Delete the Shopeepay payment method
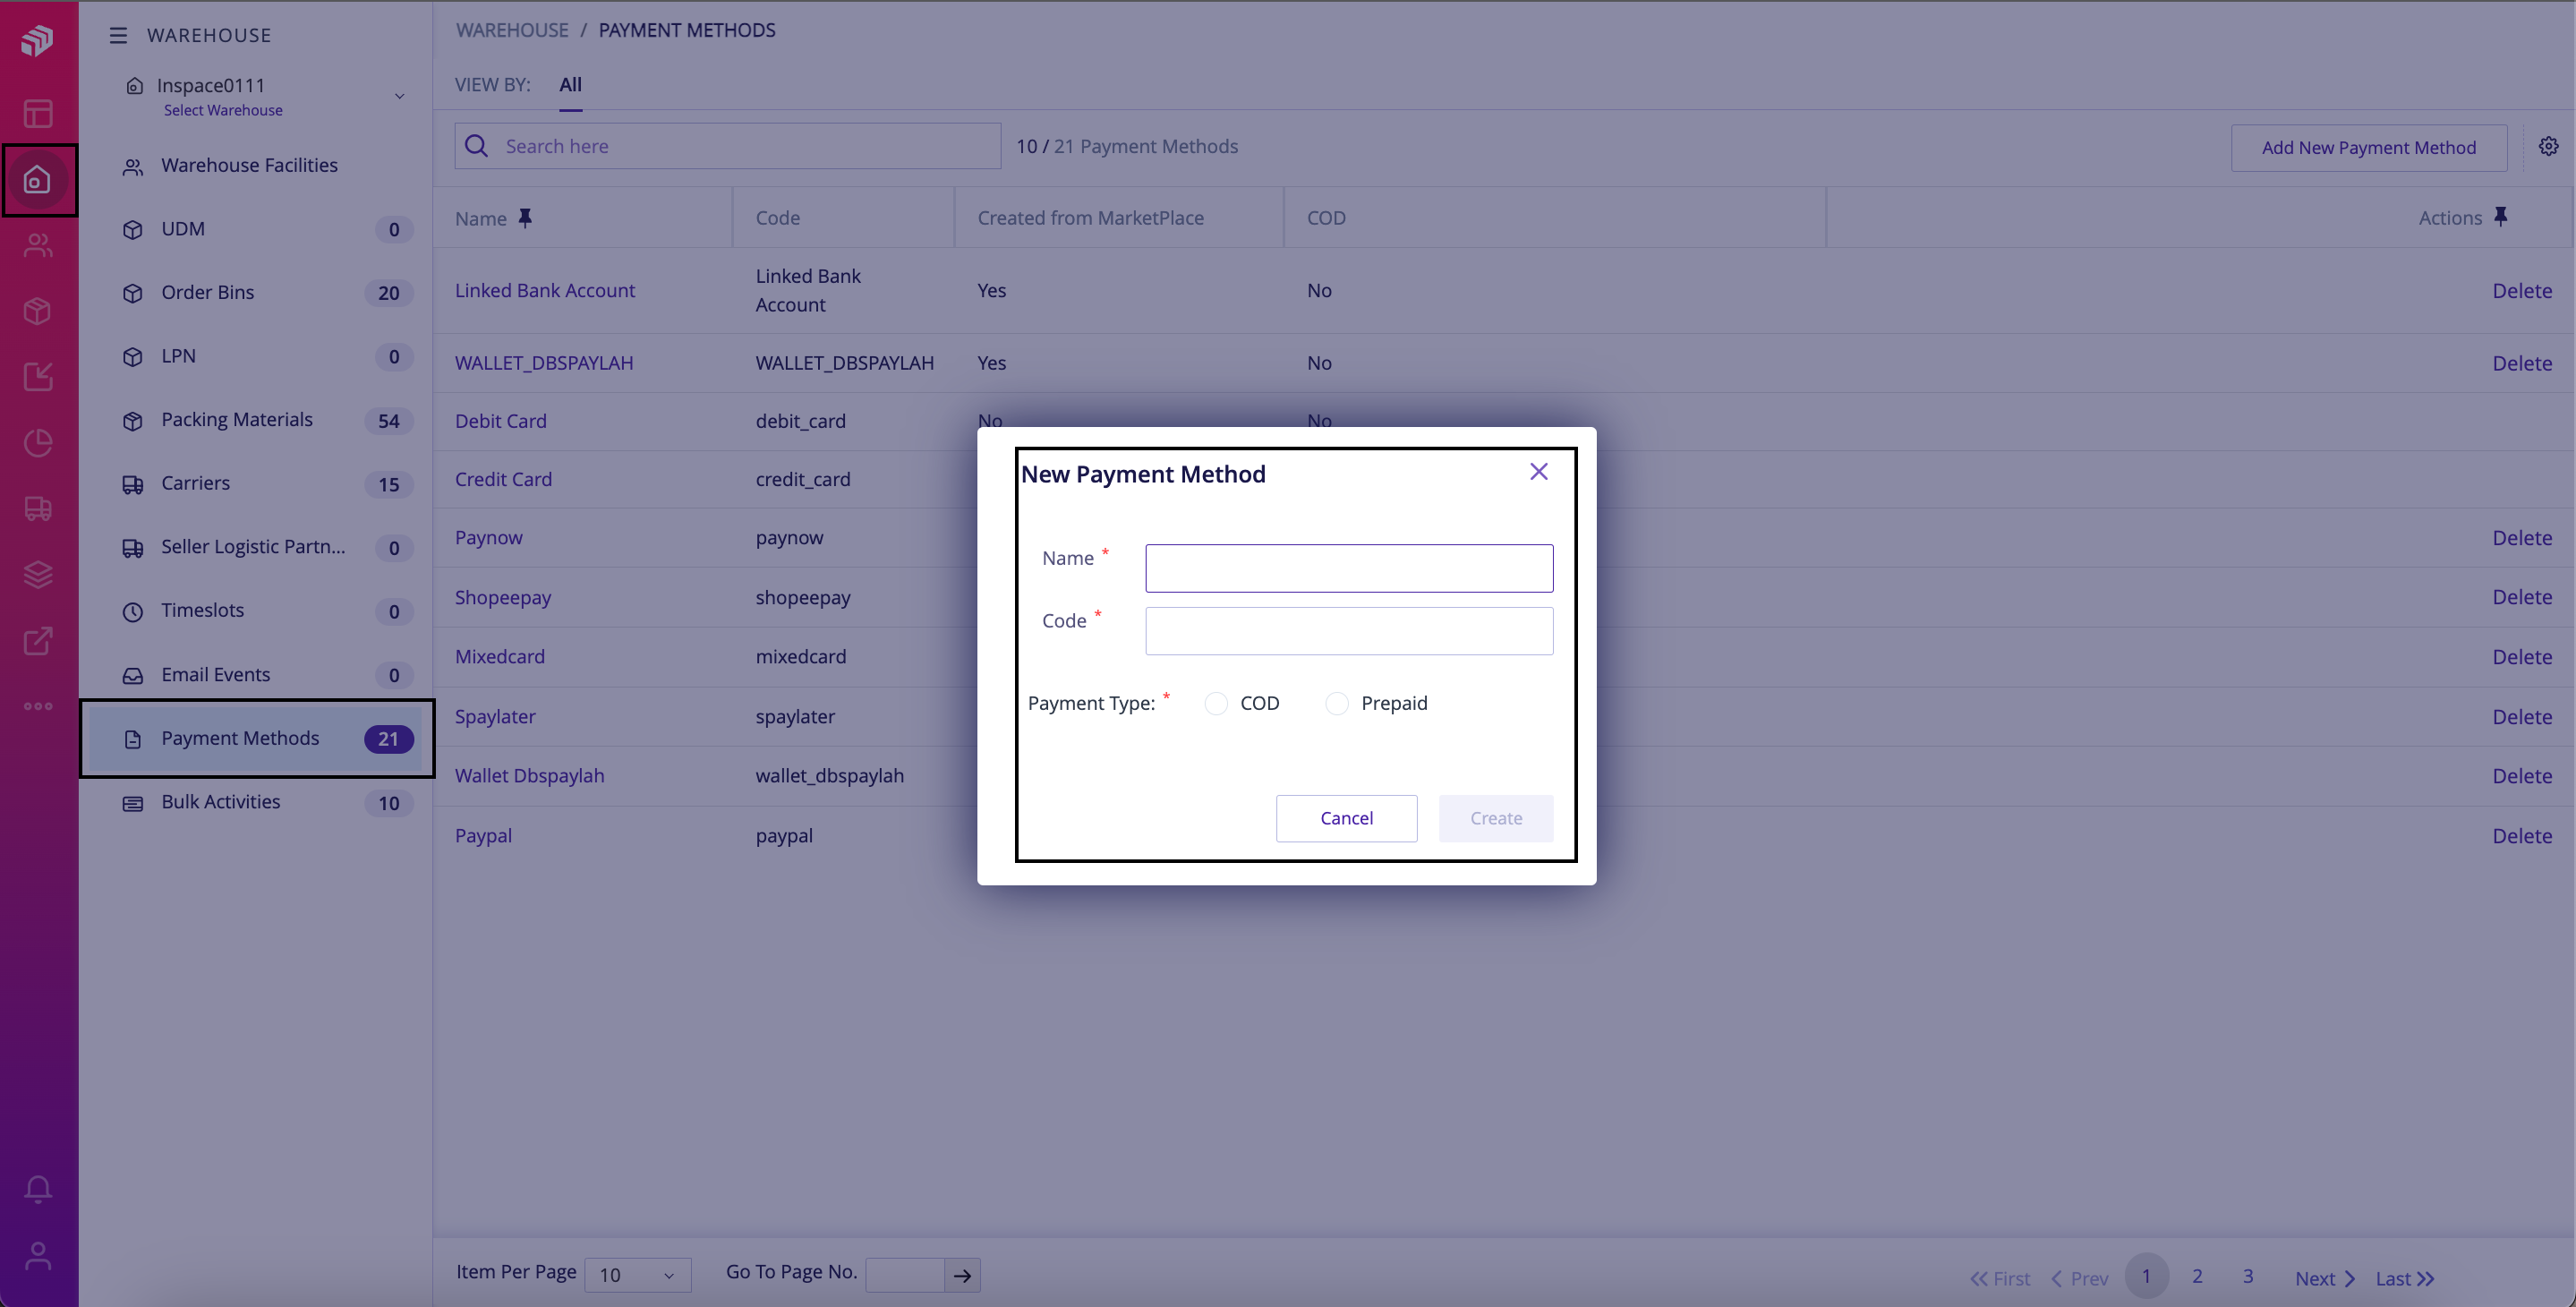The height and width of the screenshot is (1307, 2576). pyautogui.click(x=2522, y=597)
